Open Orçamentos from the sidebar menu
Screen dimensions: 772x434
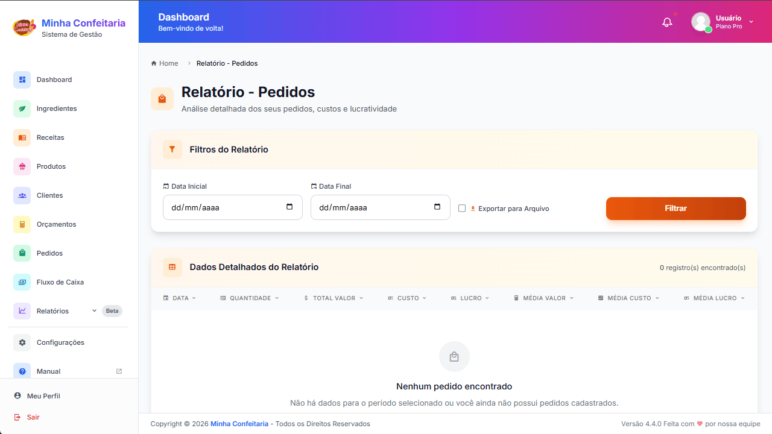pos(56,224)
